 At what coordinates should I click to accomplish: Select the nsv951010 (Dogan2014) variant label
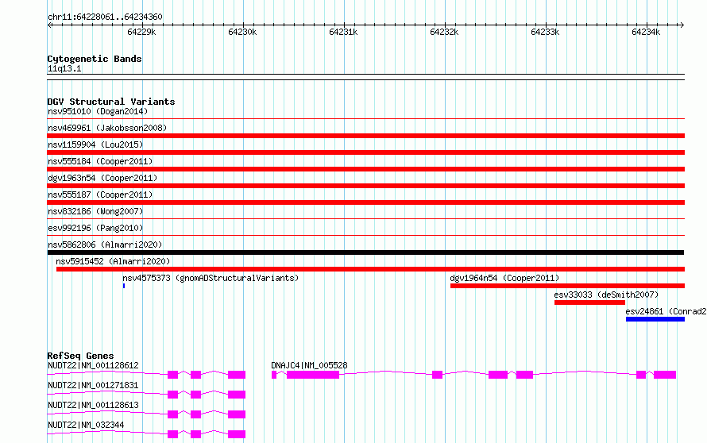coord(98,111)
